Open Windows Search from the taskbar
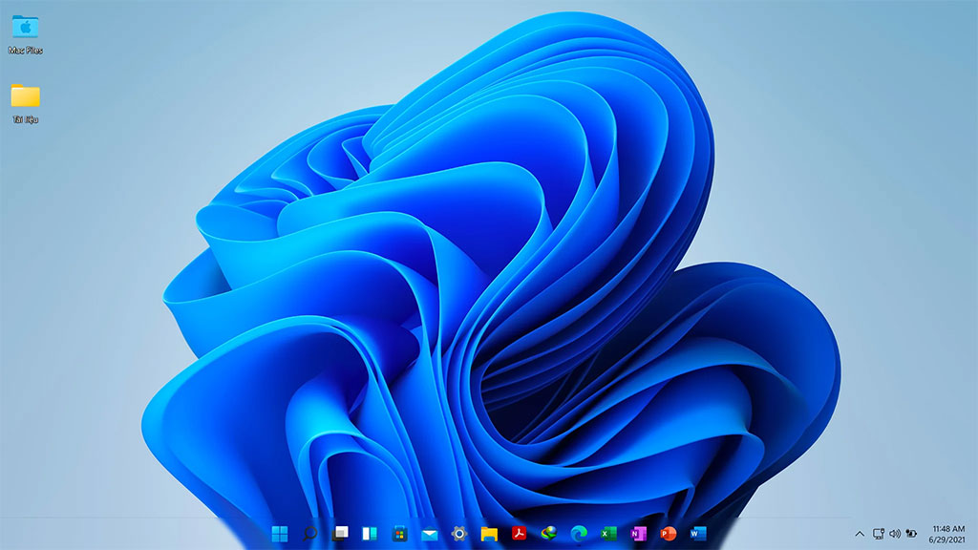 click(309, 533)
